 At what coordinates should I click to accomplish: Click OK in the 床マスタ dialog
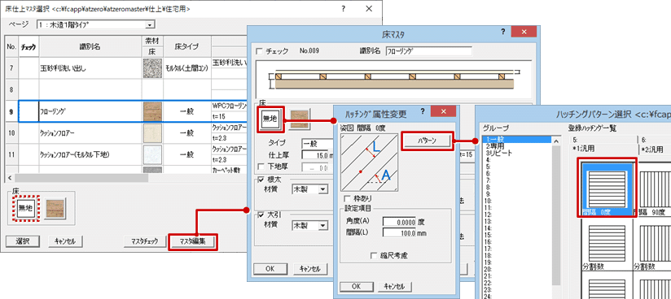270,269
